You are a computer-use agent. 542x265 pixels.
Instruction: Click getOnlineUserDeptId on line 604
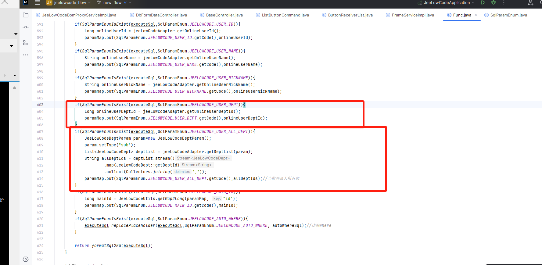[210, 111]
